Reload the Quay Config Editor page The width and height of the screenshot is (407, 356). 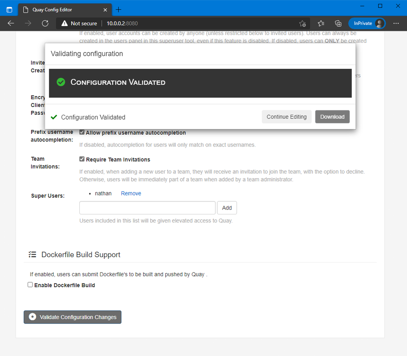45,23
